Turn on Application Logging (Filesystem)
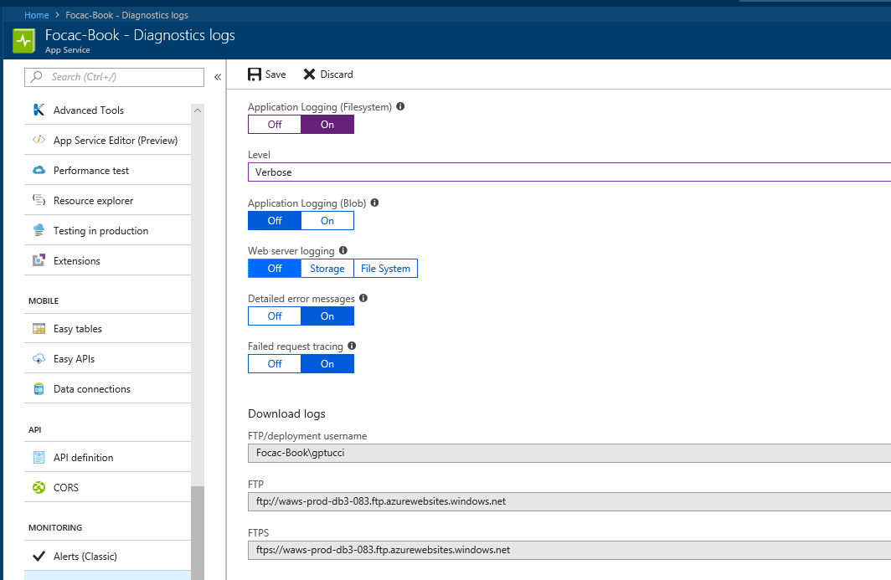Image resolution: width=891 pixels, height=580 pixels. [327, 125]
